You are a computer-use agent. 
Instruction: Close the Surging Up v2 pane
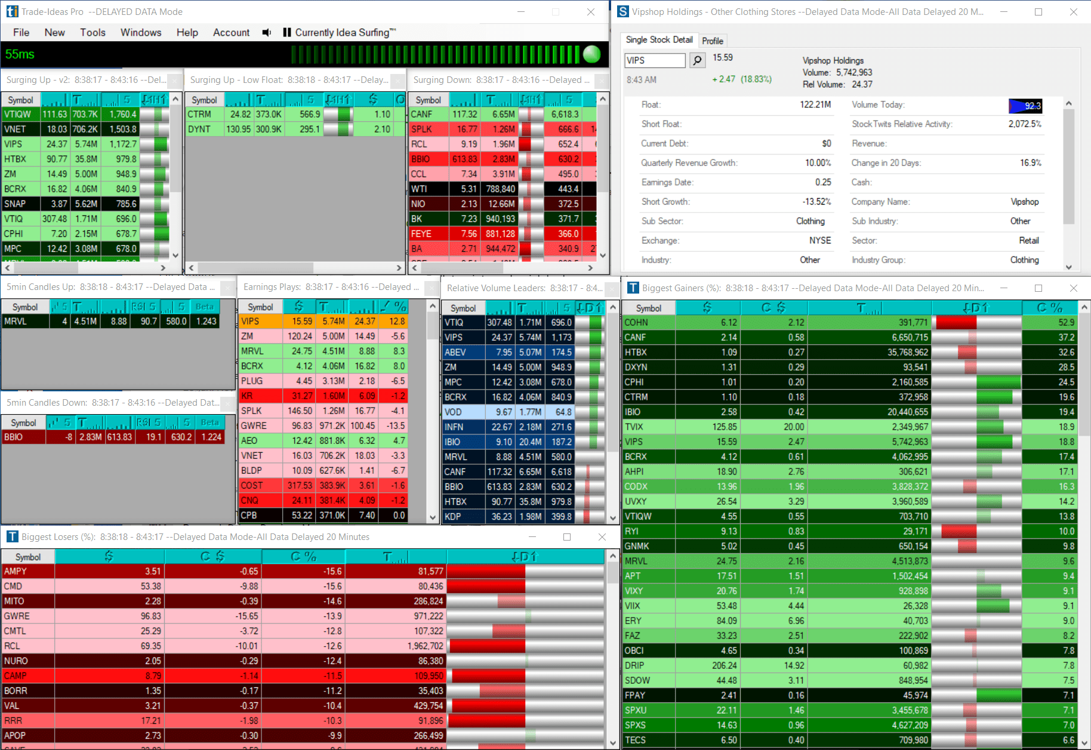(x=174, y=80)
